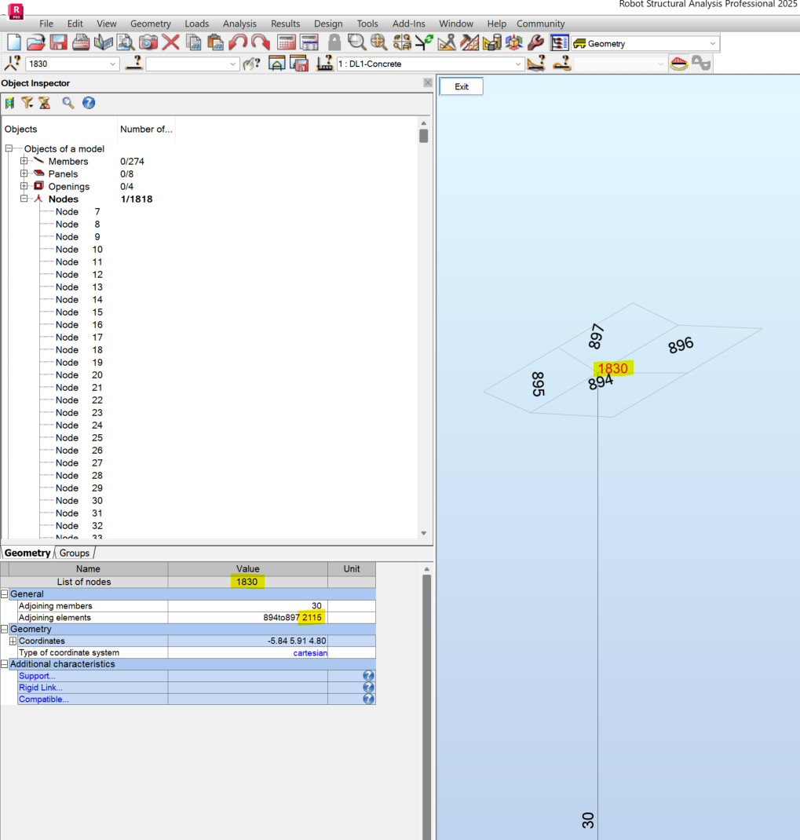Click the search magnifier in Object Inspector toolbar
The height and width of the screenshot is (840, 800).
[x=68, y=103]
